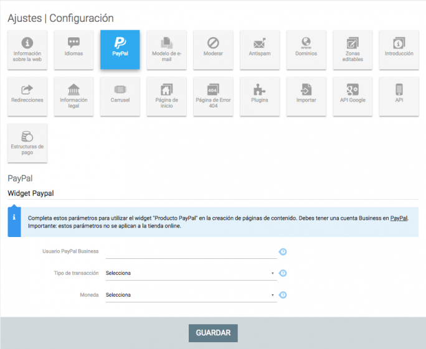Open the Redirecciones tile
Image resolution: width=426 pixels, height=349 pixels.
pos(27,96)
